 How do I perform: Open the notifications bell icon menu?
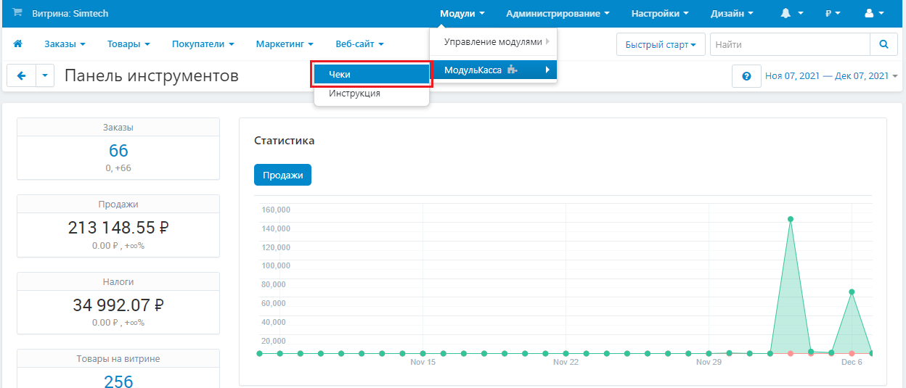coord(792,13)
